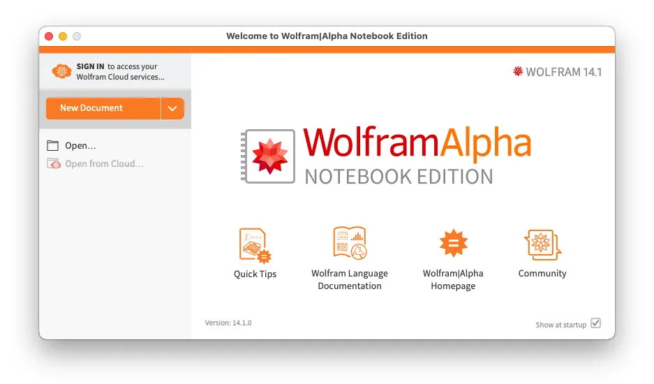Click the Version: 14.1.0 text

(x=228, y=323)
